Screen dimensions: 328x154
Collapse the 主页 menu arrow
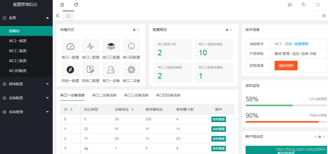click(48, 18)
